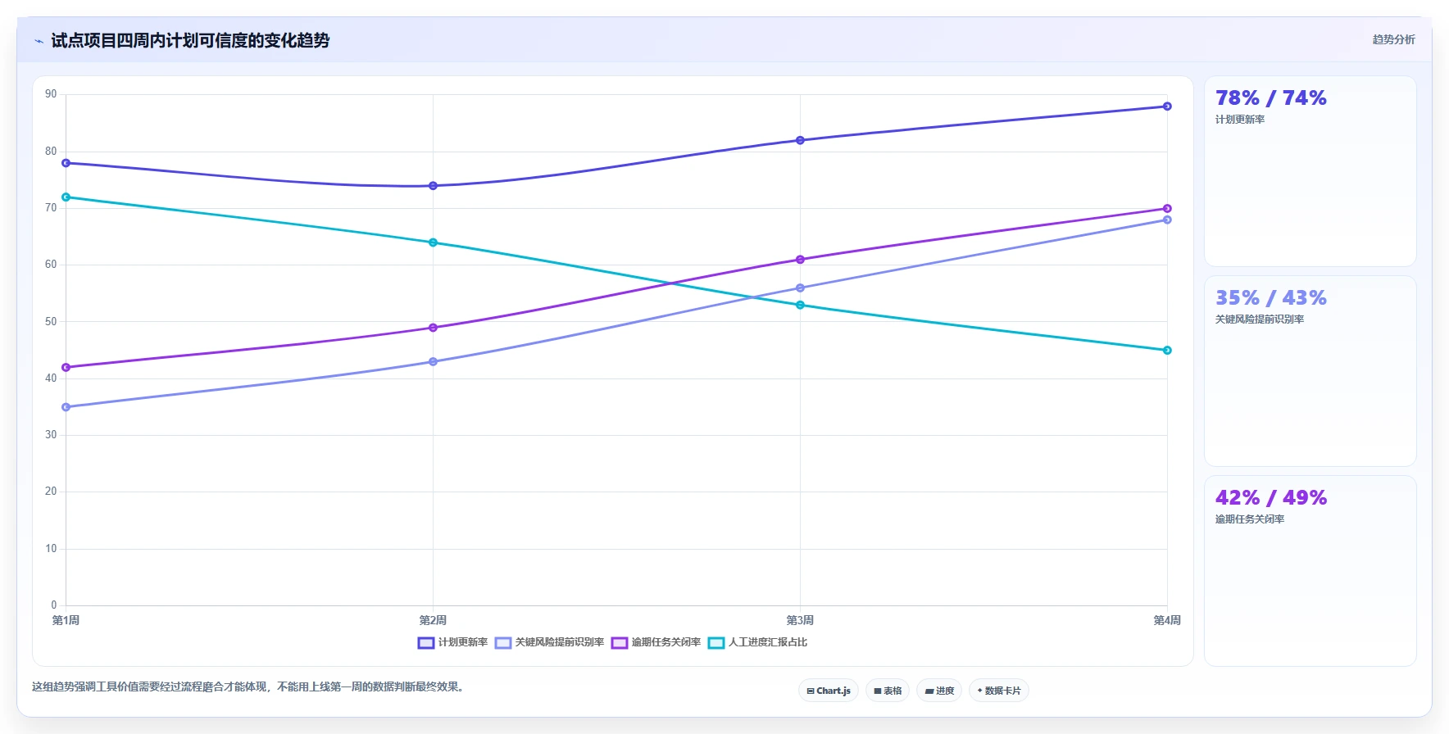Viewport: 1449px width, 734px height.
Task: Click the cyan 人工进度汇报占比 legend swatch
Action: (716, 643)
